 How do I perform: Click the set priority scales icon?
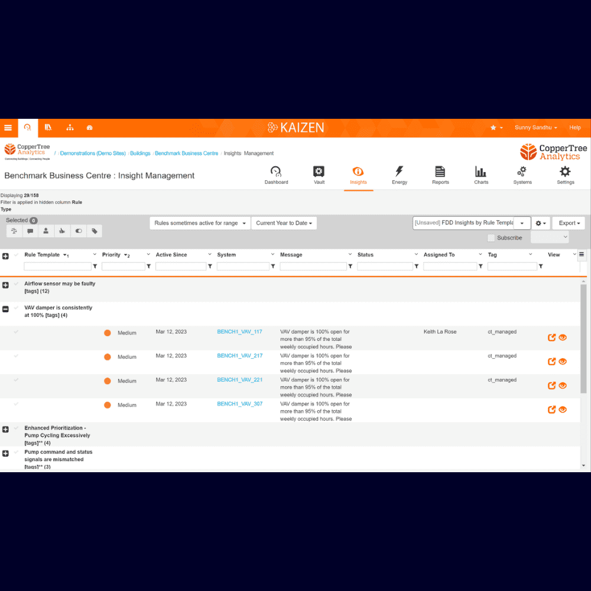pyautogui.click(x=14, y=231)
